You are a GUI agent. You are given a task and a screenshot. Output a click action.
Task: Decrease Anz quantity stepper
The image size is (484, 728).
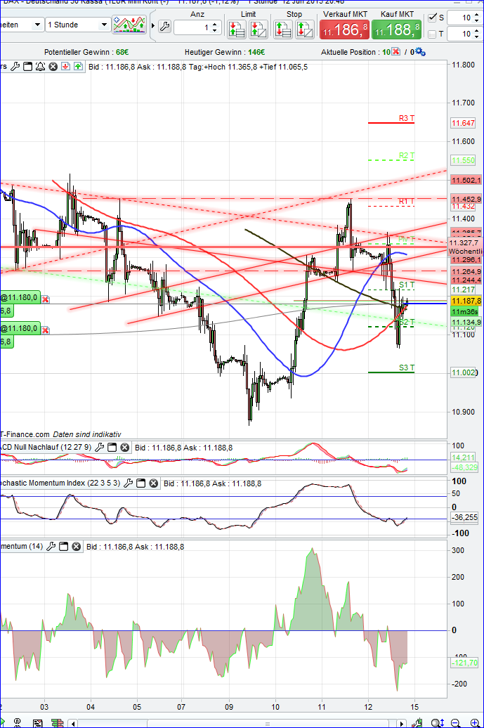tap(214, 31)
